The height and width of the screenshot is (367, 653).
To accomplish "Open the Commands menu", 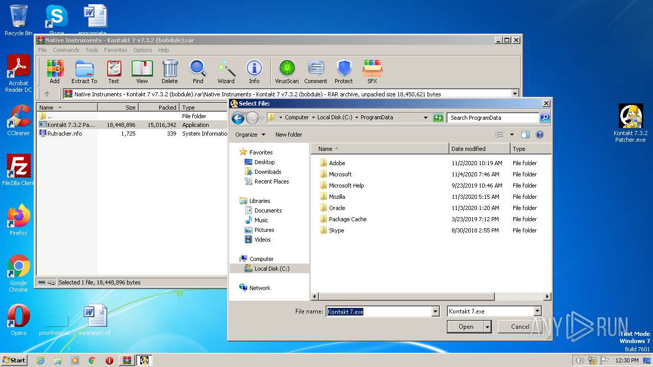I will pos(66,50).
